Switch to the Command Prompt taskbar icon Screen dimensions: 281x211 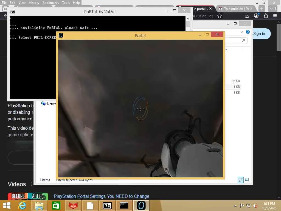[124, 206]
